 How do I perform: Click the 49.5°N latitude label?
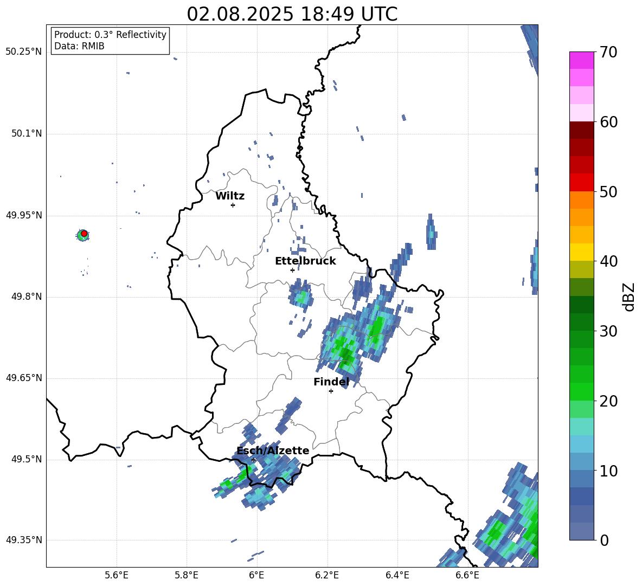(27, 459)
